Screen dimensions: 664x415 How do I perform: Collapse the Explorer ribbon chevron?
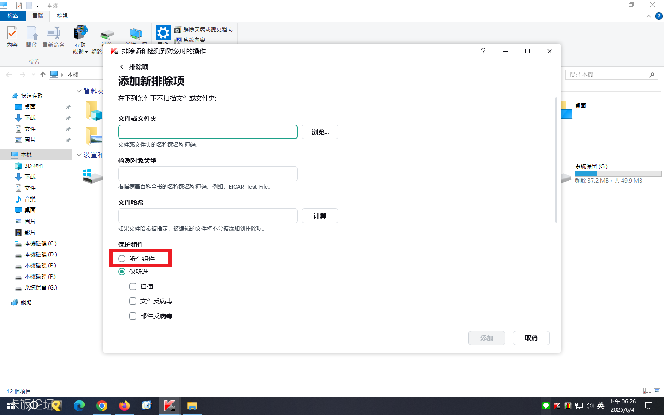pyautogui.click(x=648, y=16)
